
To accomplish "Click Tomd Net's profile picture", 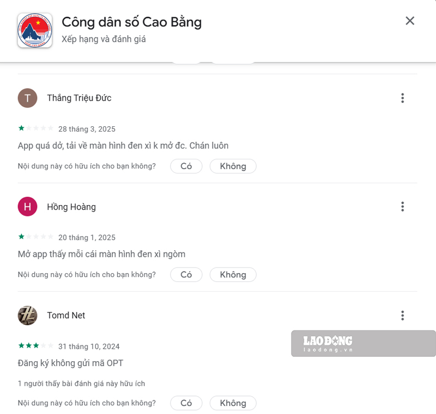I will click(28, 316).
